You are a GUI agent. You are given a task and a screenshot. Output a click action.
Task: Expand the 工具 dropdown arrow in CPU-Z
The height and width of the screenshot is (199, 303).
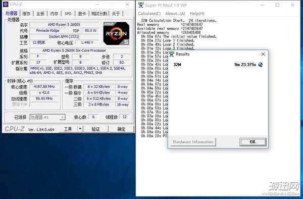[x=80, y=129]
